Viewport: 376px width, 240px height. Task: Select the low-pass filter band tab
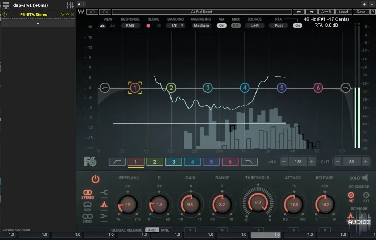point(249,162)
